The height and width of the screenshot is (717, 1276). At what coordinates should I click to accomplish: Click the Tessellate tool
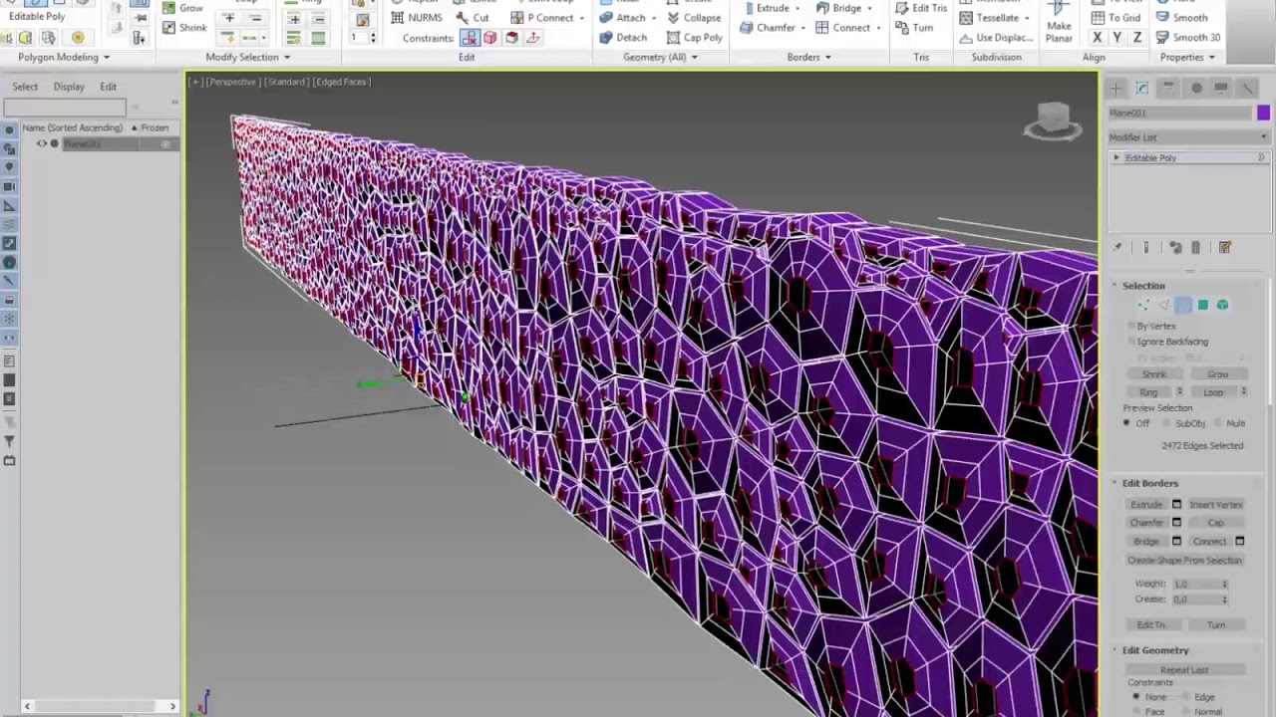(989, 18)
